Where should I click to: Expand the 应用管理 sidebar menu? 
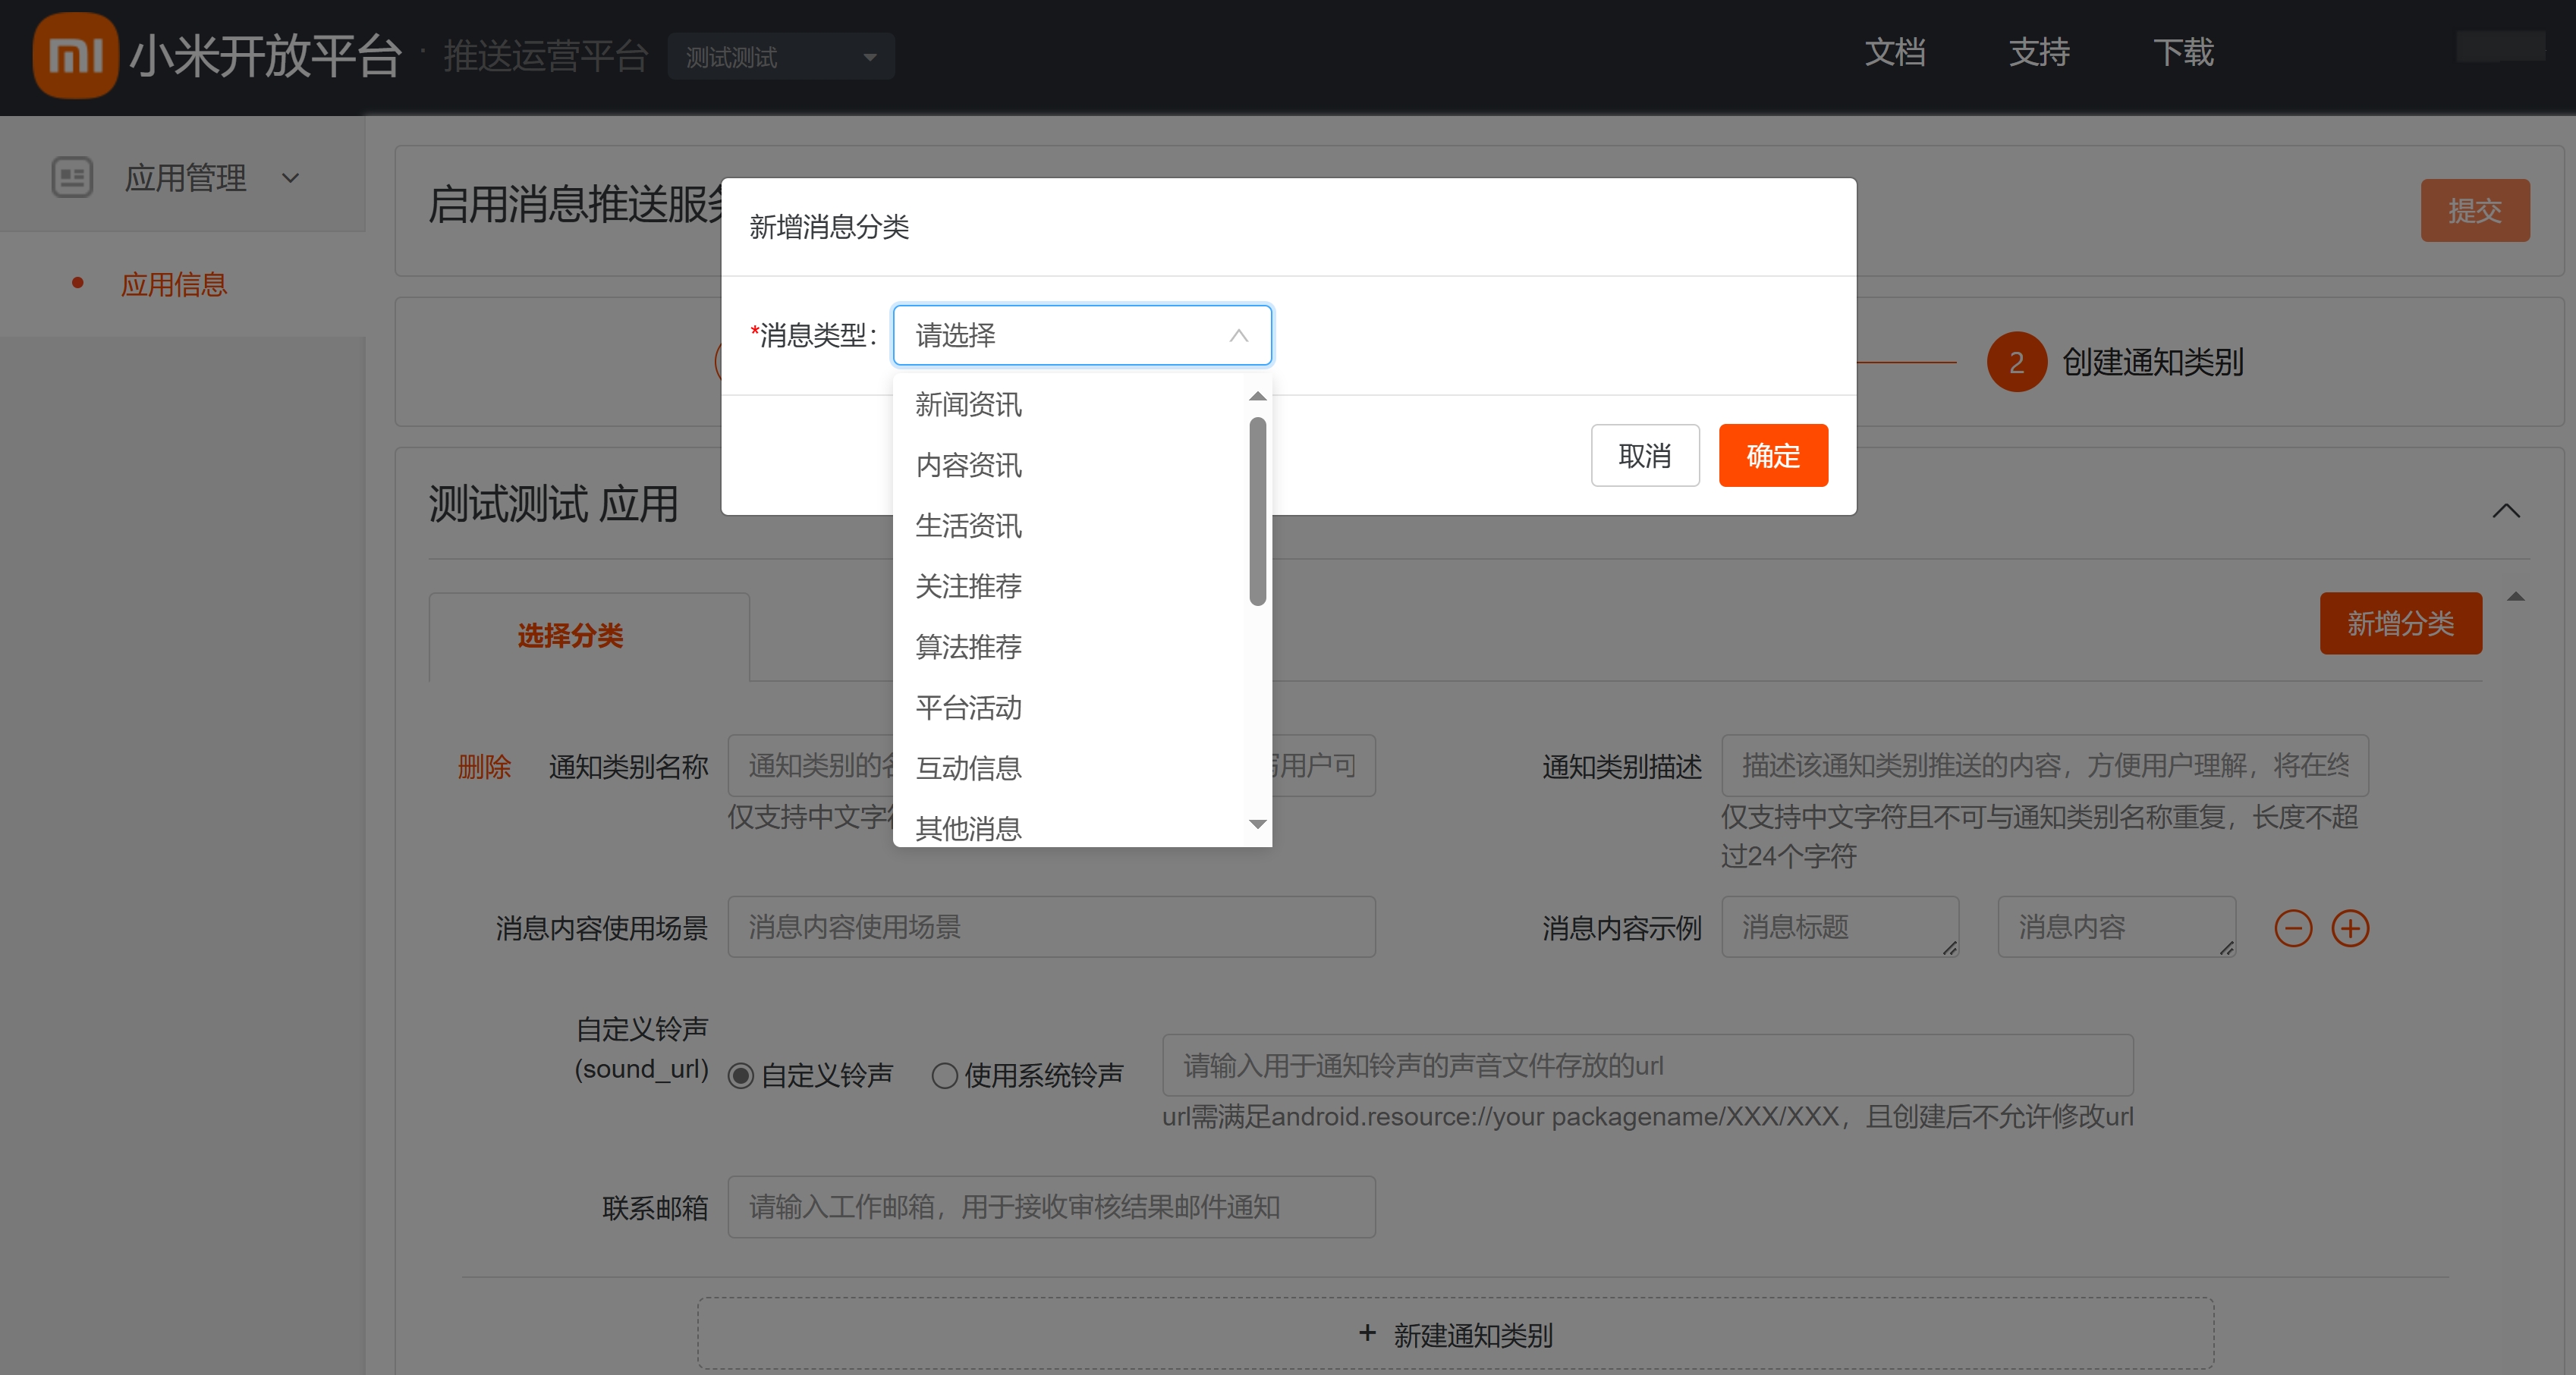pos(291,178)
